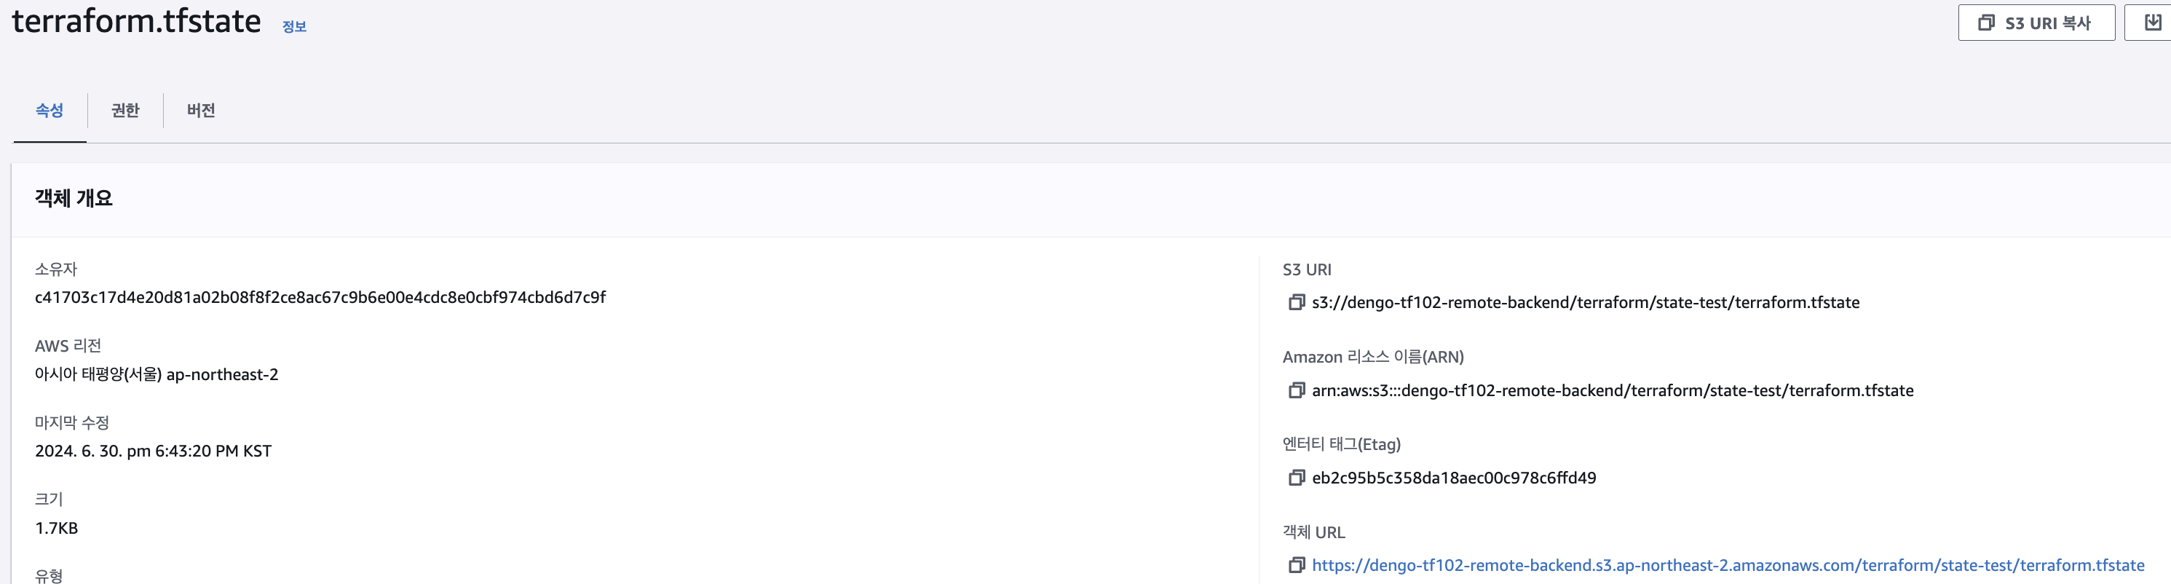
Task: Switch to the 버전 tab
Action: 201,111
